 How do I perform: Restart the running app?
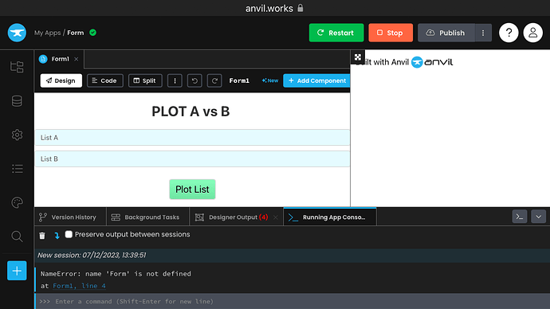point(336,33)
